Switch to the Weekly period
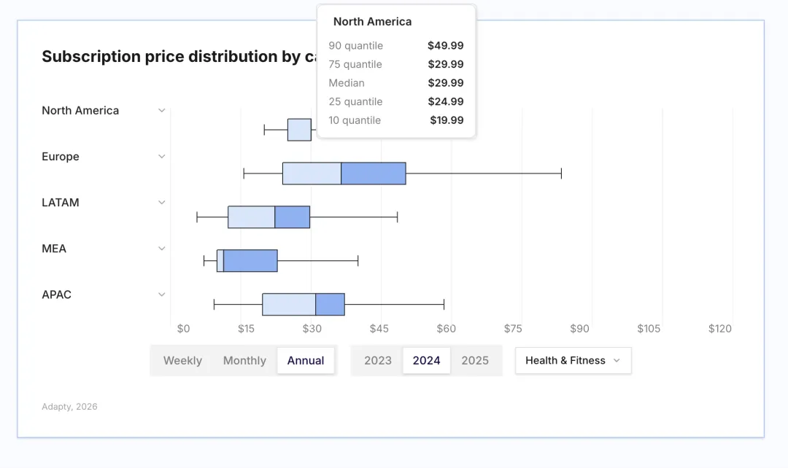 (x=182, y=360)
